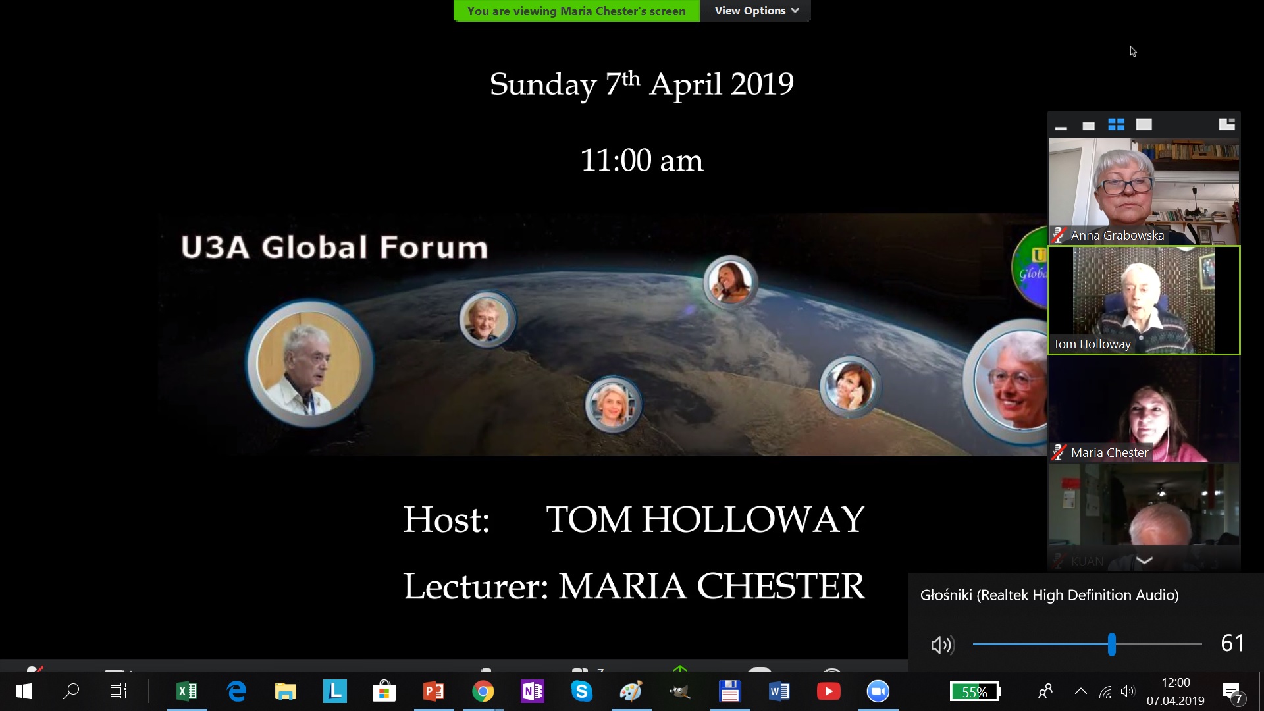Open OneNote from the taskbar
1264x711 pixels.
pyautogui.click(x=533, y=691)
